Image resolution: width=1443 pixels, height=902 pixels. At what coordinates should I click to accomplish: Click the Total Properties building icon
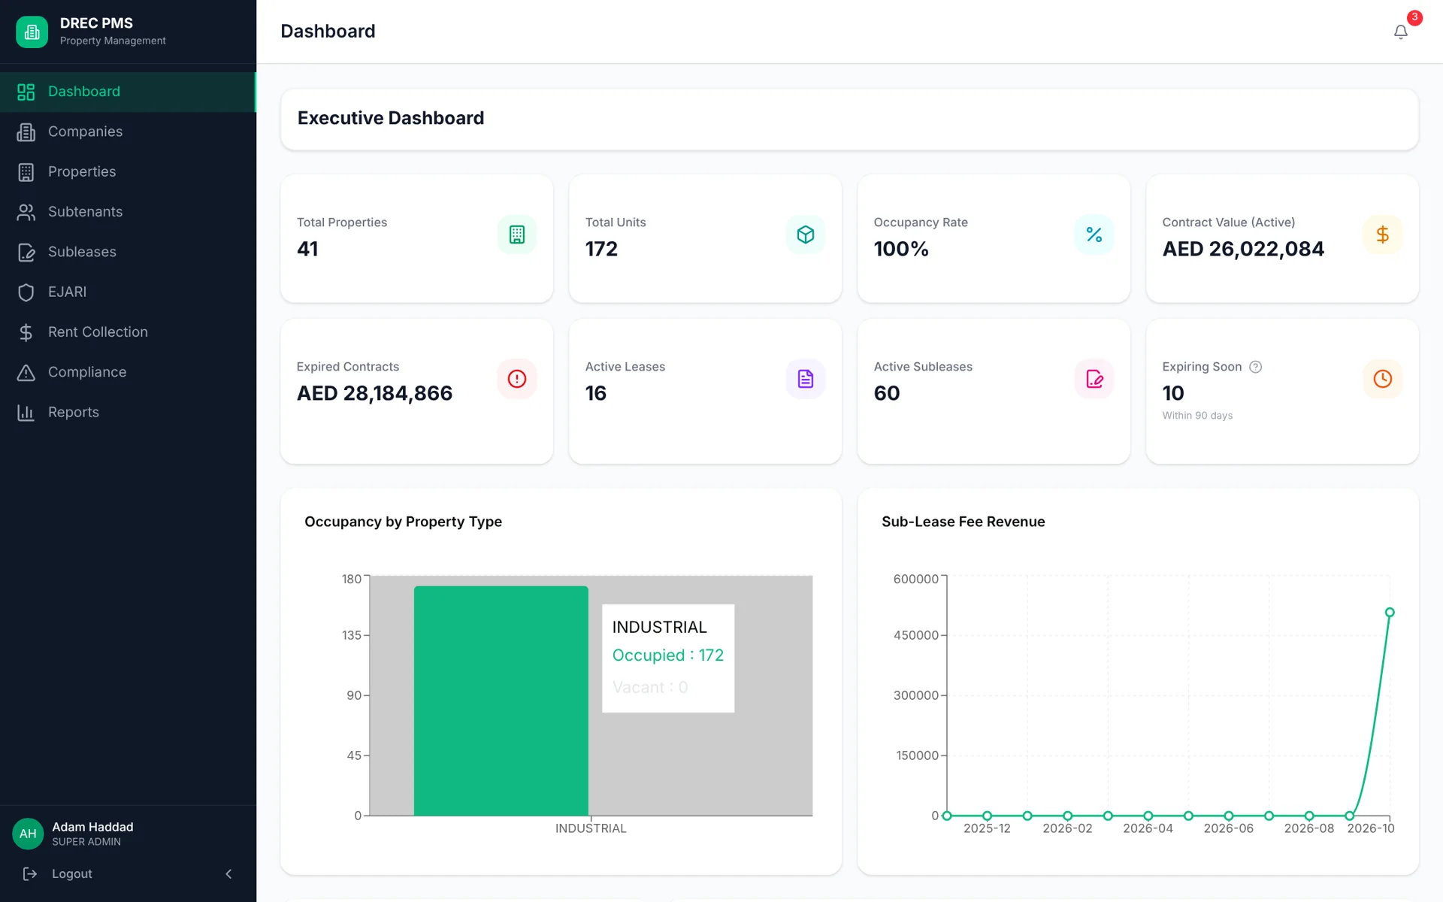517,235
